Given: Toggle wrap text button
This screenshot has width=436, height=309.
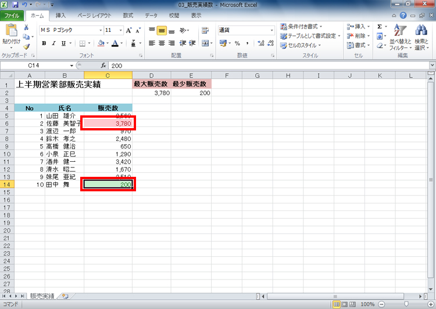Looking at the screenshot, I should point(205,30).
